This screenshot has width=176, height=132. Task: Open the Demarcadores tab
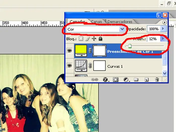click(x=120, y=22)
